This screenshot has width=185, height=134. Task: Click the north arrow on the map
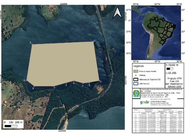(117, 13)
